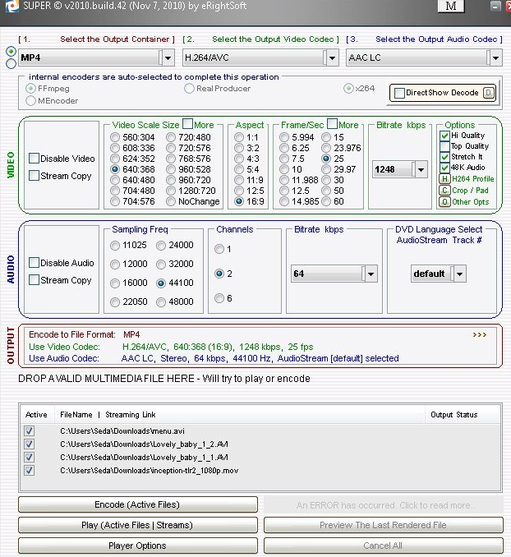Viewport: 511px width, 557px height.
Task: Click the Encode (Active Files) button
Action: pos(137,504)
